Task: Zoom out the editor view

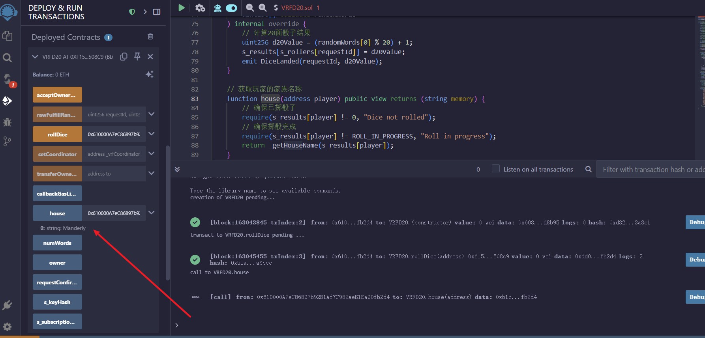Action: (249, 7)
